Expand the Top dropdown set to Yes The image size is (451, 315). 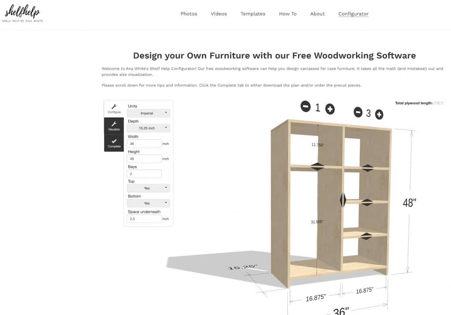click(148, 188)
